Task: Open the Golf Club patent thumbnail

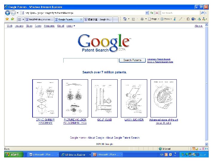Action: coord(105,98)
